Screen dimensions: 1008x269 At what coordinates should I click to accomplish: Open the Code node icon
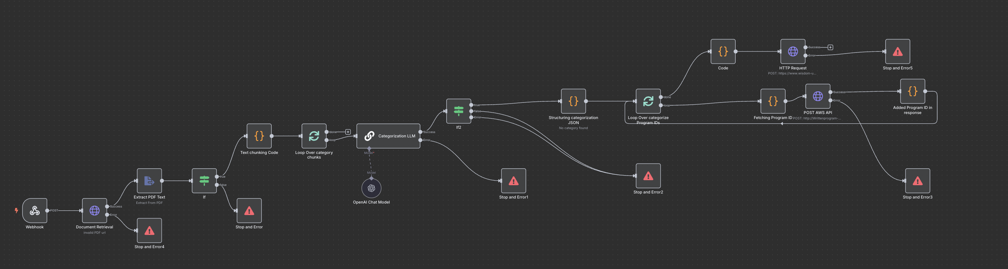723,51
